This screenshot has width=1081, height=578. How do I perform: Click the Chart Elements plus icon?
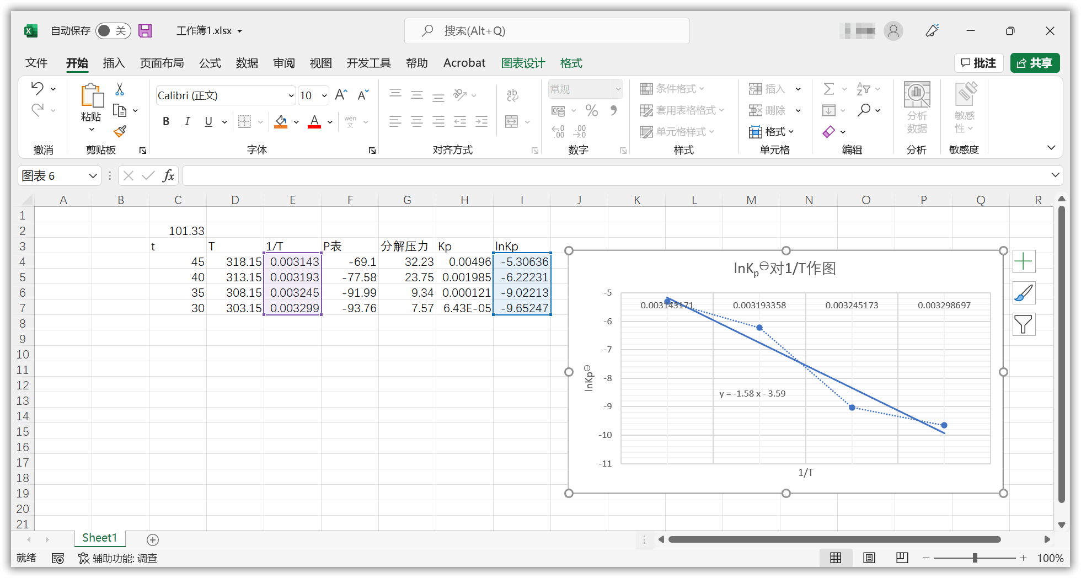(1024, 261)
